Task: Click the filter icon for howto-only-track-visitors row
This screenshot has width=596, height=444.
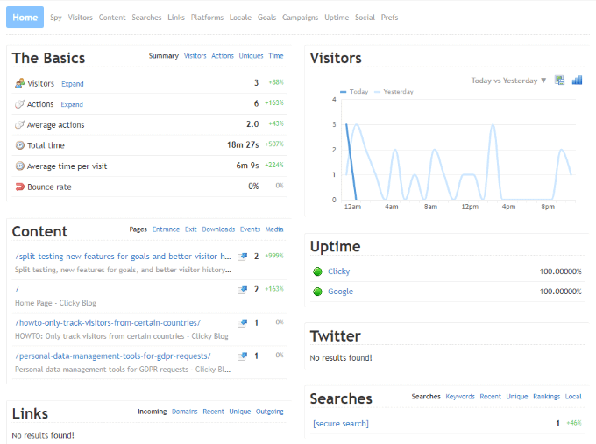Action: click(243, 323)
